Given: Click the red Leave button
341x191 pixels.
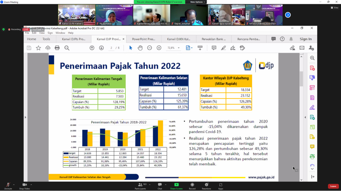Looking at the screenshot, I should [x=333, y=186].
